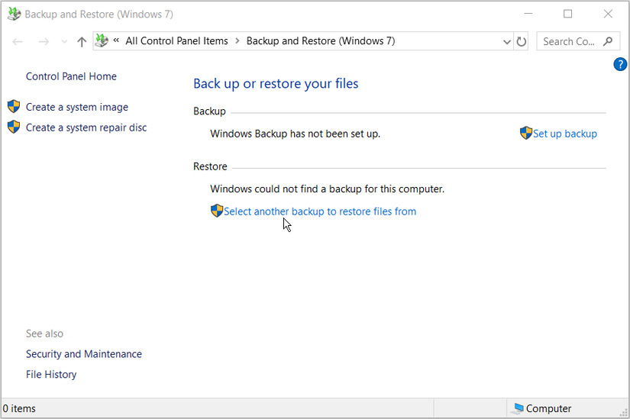
Task: Click the help question mark icon
Action: (620, 64)
